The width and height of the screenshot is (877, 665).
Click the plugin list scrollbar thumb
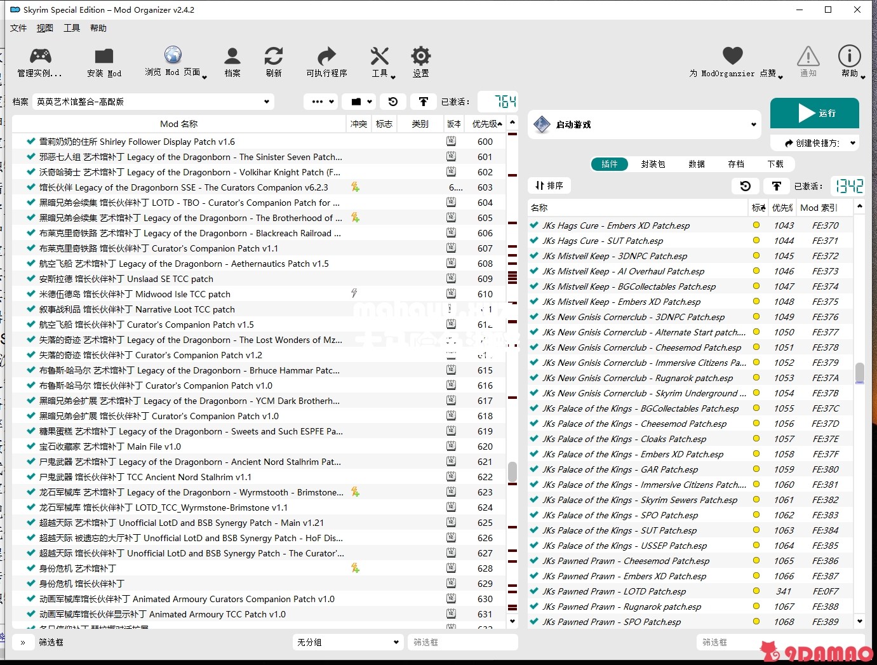click(x=859, y=373)
